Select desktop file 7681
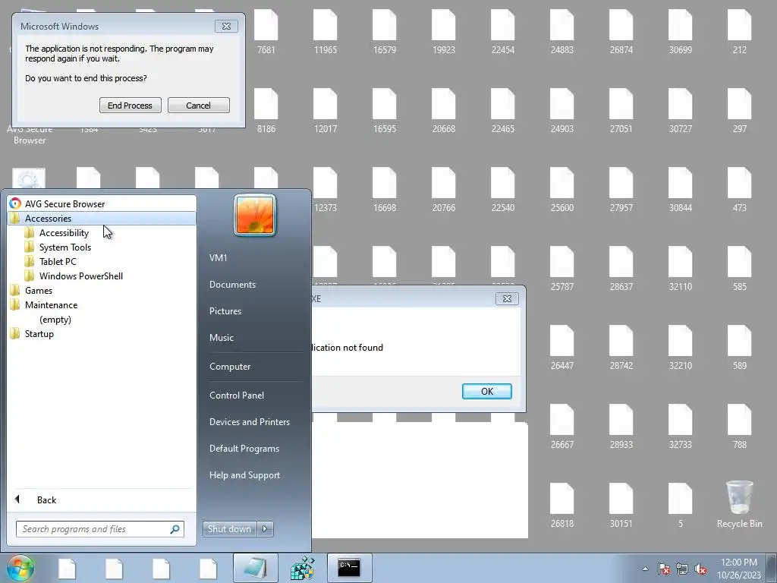 [x=266, y=32]
